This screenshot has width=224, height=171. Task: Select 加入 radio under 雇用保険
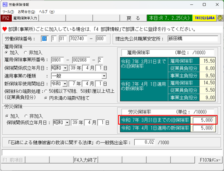point(6,52)
